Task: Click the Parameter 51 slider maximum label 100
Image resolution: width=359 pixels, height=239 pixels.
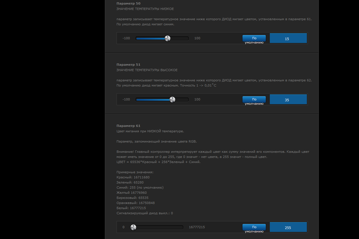Action: coord(197,99)
